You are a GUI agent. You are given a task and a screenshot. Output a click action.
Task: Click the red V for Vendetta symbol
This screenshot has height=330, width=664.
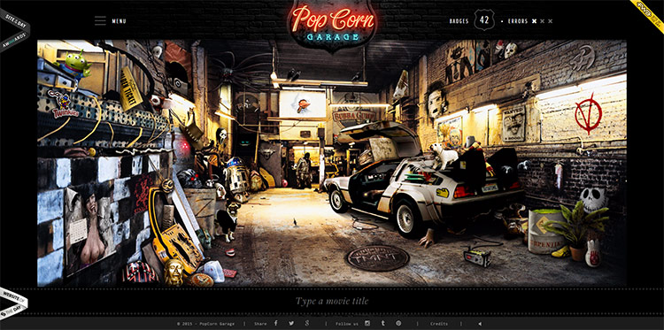pos(588,113)
